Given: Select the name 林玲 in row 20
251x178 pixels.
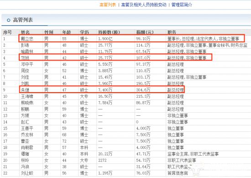Looking at the screenshot, I should [25, 160].
